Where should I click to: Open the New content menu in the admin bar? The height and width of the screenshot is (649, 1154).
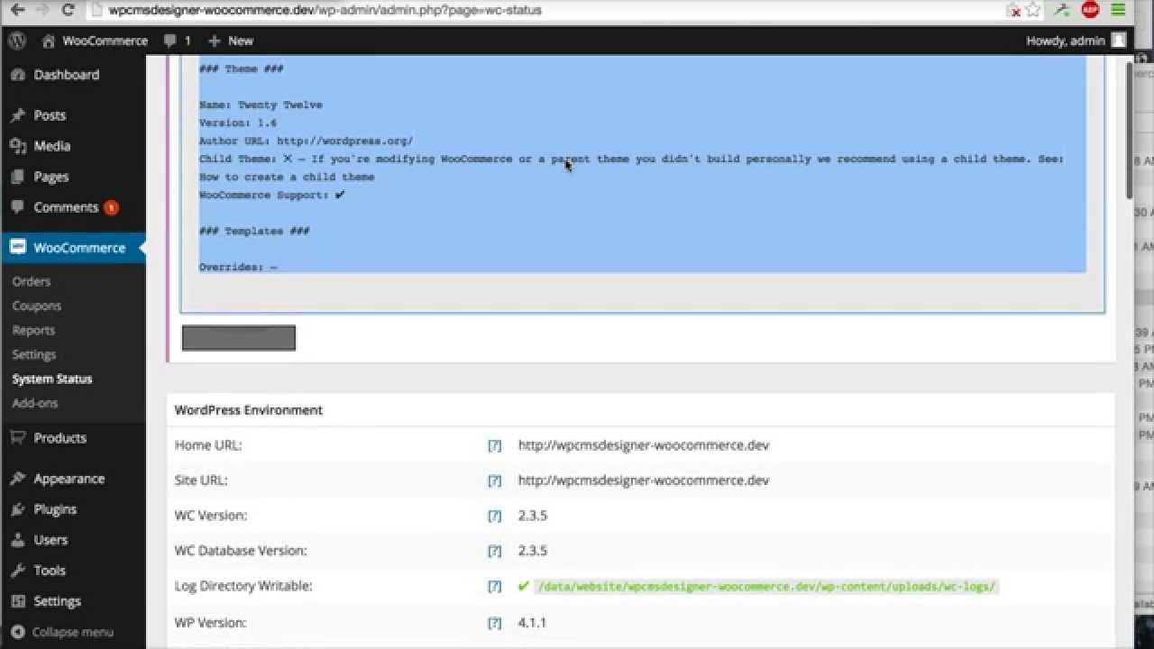[230, 41]
